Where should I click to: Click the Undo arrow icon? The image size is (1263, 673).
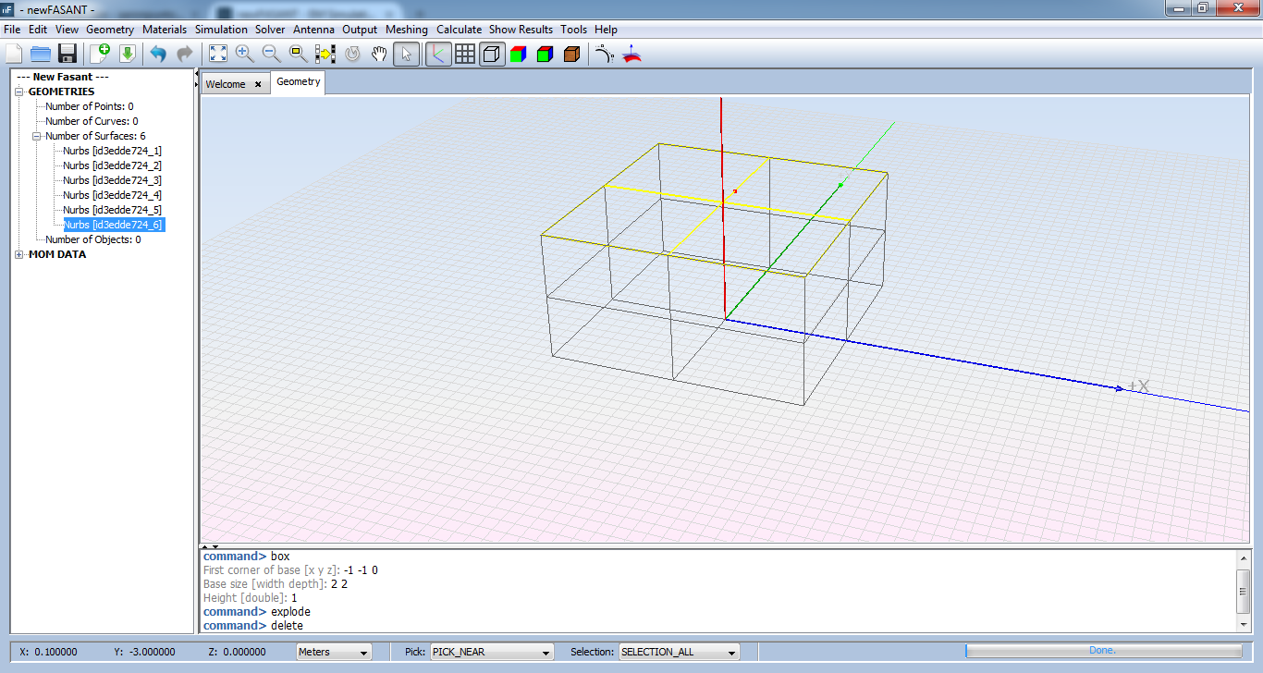[x=158, y=54]
